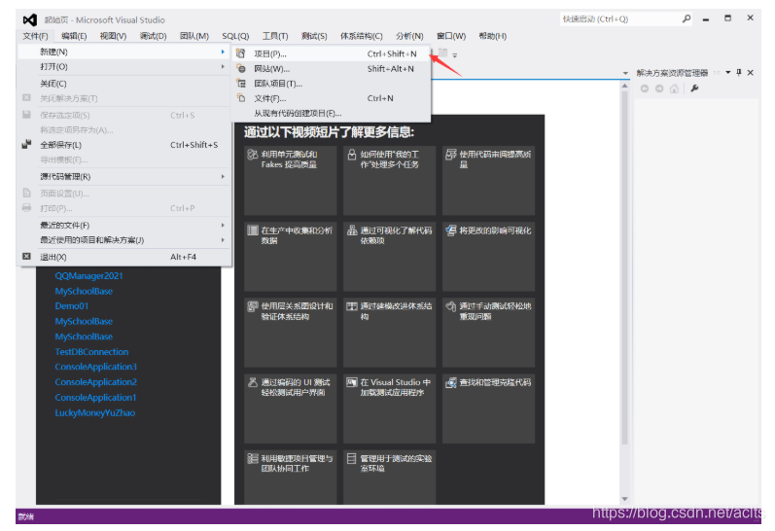The image size is (775, 531).
Task: Open the code dependency visualization video tile
Action: pos(390,256)
